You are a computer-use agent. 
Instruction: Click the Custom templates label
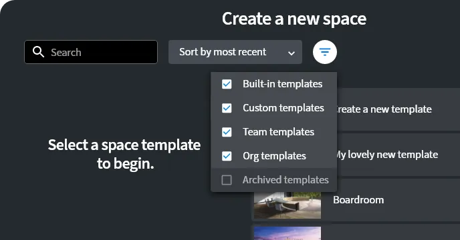click(283, 108)
